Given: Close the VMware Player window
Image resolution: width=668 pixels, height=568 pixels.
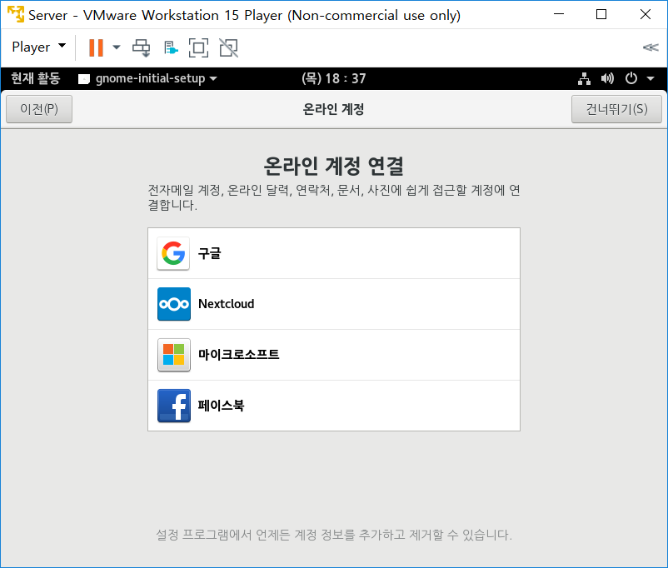Looking at the screenshot, I should pyautogui.click(x=646, y=14).
